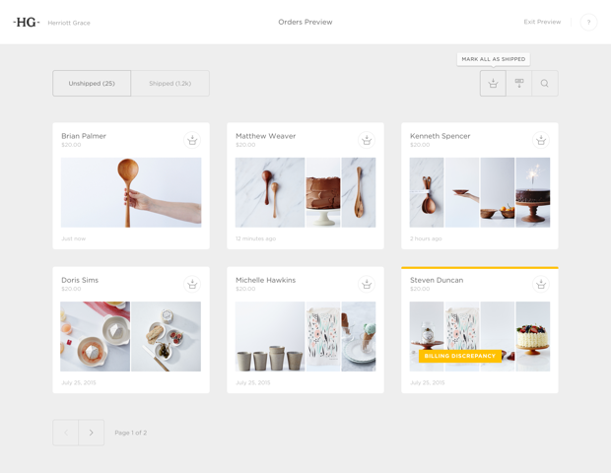Mark Doris Sims' order as shipped

coord(192,284)
